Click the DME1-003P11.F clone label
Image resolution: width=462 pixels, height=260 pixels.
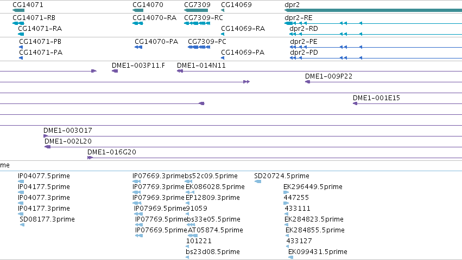pos(138,66)
